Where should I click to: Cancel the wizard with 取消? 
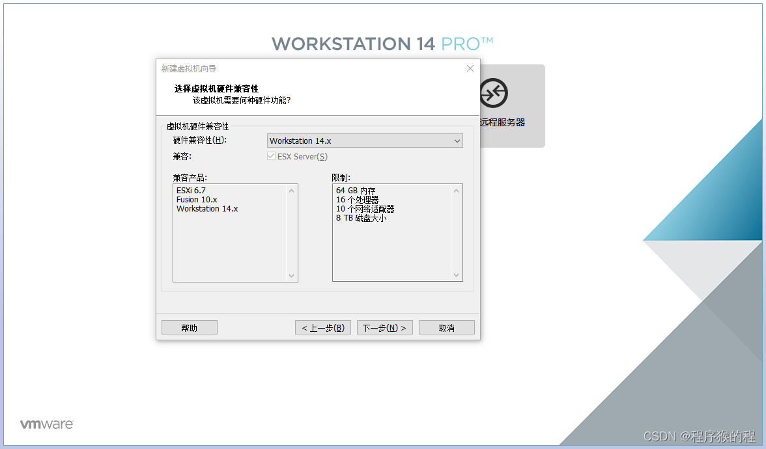tap(446, 327)
